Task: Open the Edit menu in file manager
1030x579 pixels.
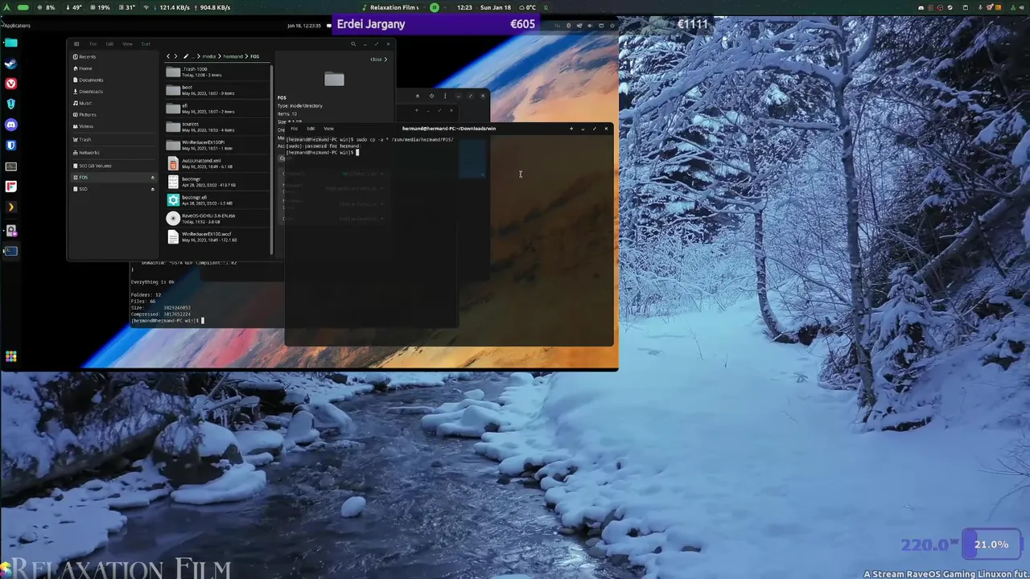Action: [x=109, y=43]
